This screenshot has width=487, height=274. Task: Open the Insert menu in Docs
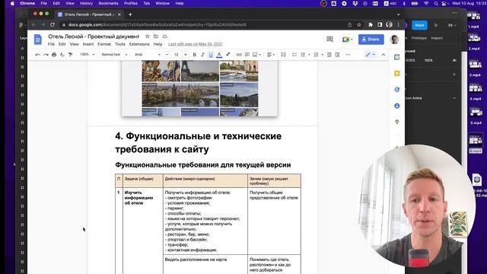[x=88, y=44]
